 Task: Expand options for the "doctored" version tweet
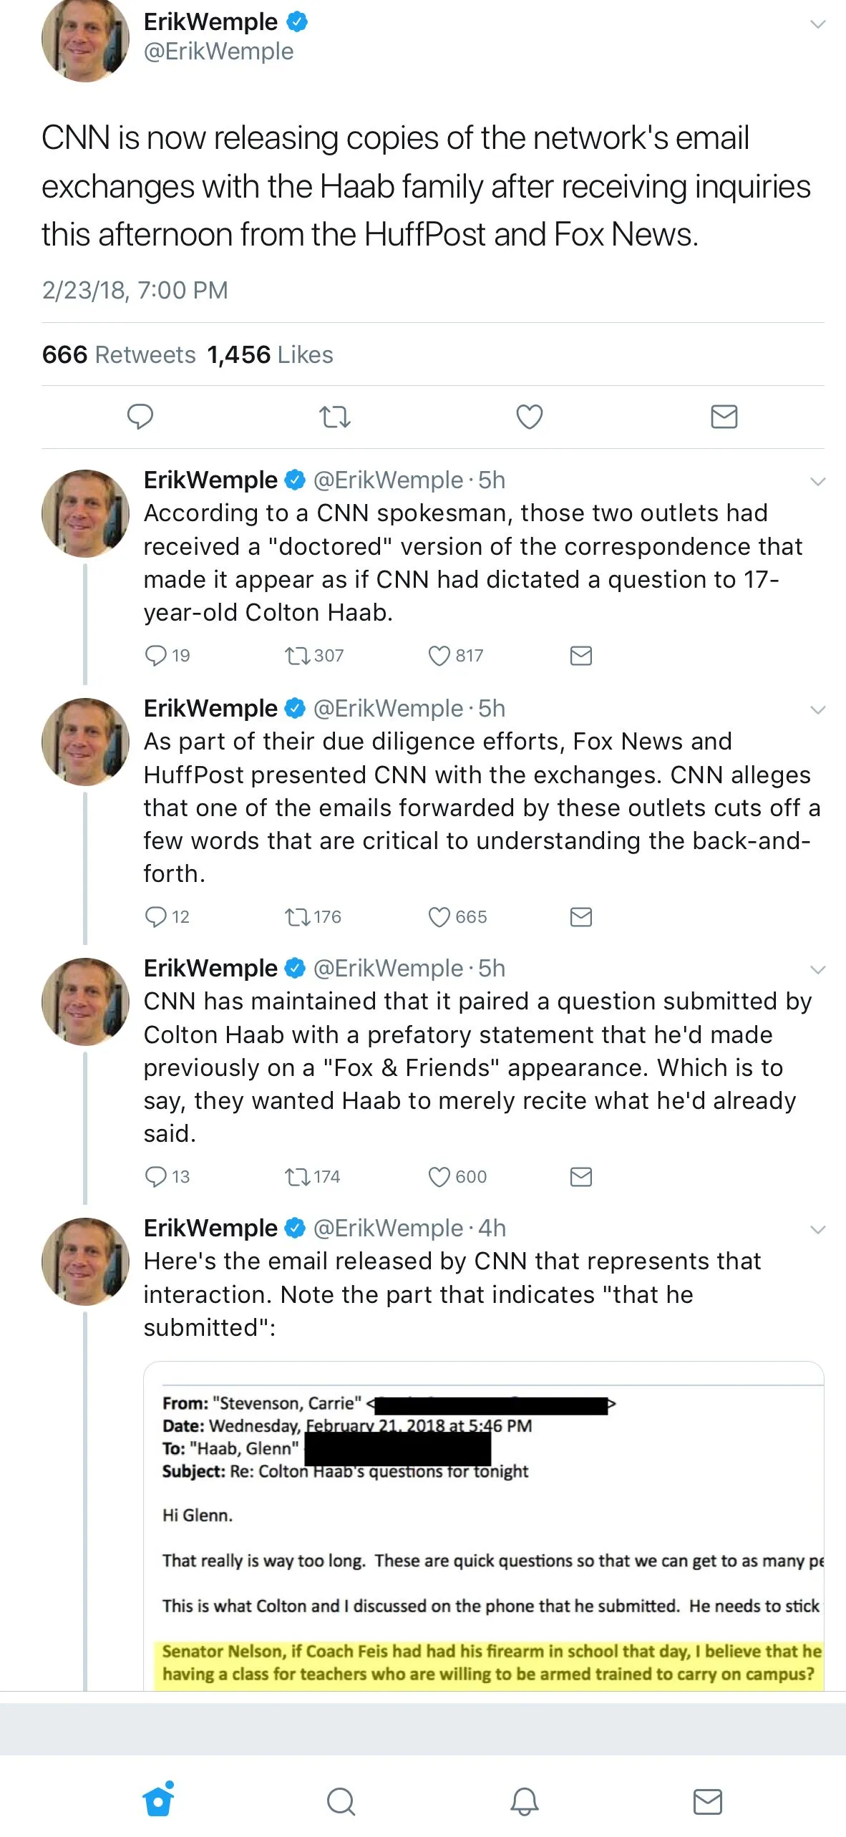817,481
